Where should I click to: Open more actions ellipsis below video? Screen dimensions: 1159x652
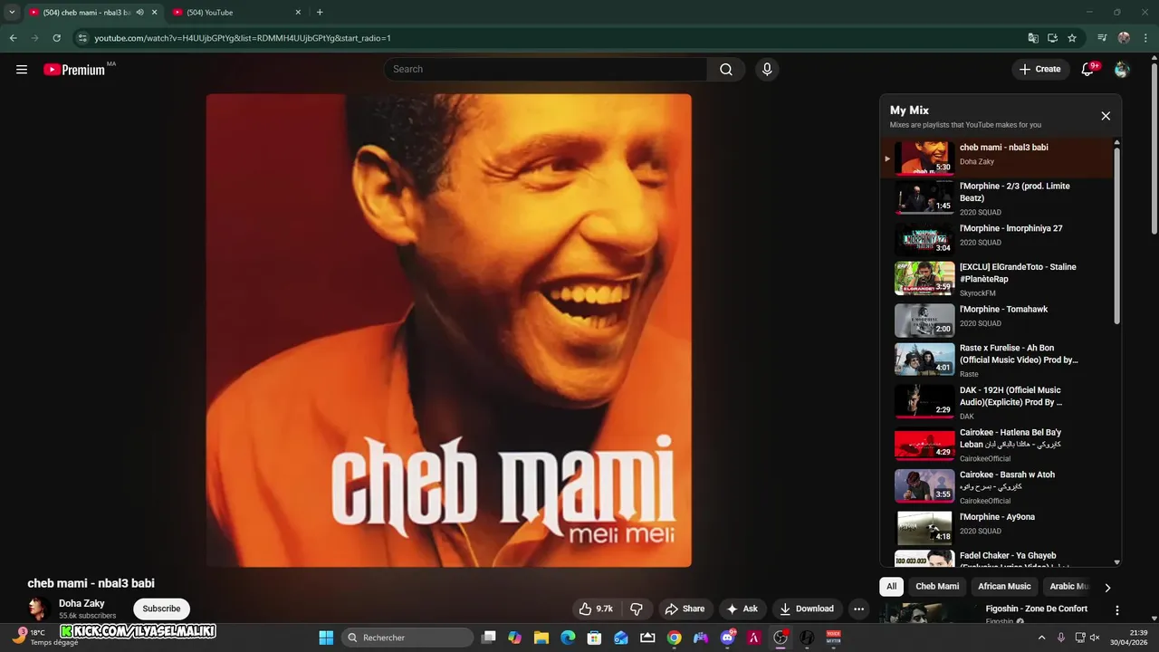click(858, 609)
